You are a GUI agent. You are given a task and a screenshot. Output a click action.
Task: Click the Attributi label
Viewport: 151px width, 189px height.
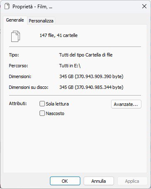pos(18,103)
